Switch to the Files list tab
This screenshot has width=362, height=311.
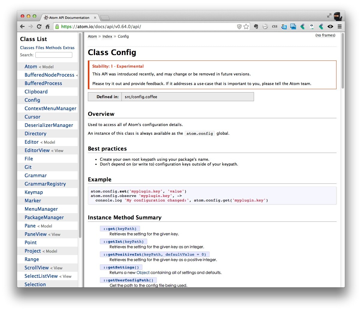[40, 48]
